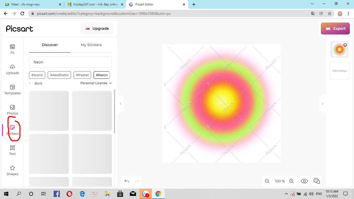Show hidden system tray icons
The image size is (354, 199).
(x=286, y=194)
